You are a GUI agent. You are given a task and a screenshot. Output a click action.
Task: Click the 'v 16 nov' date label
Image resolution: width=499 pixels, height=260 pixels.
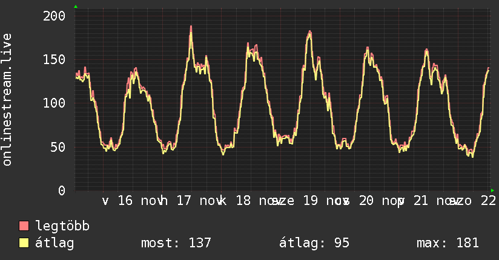[133, 201]
